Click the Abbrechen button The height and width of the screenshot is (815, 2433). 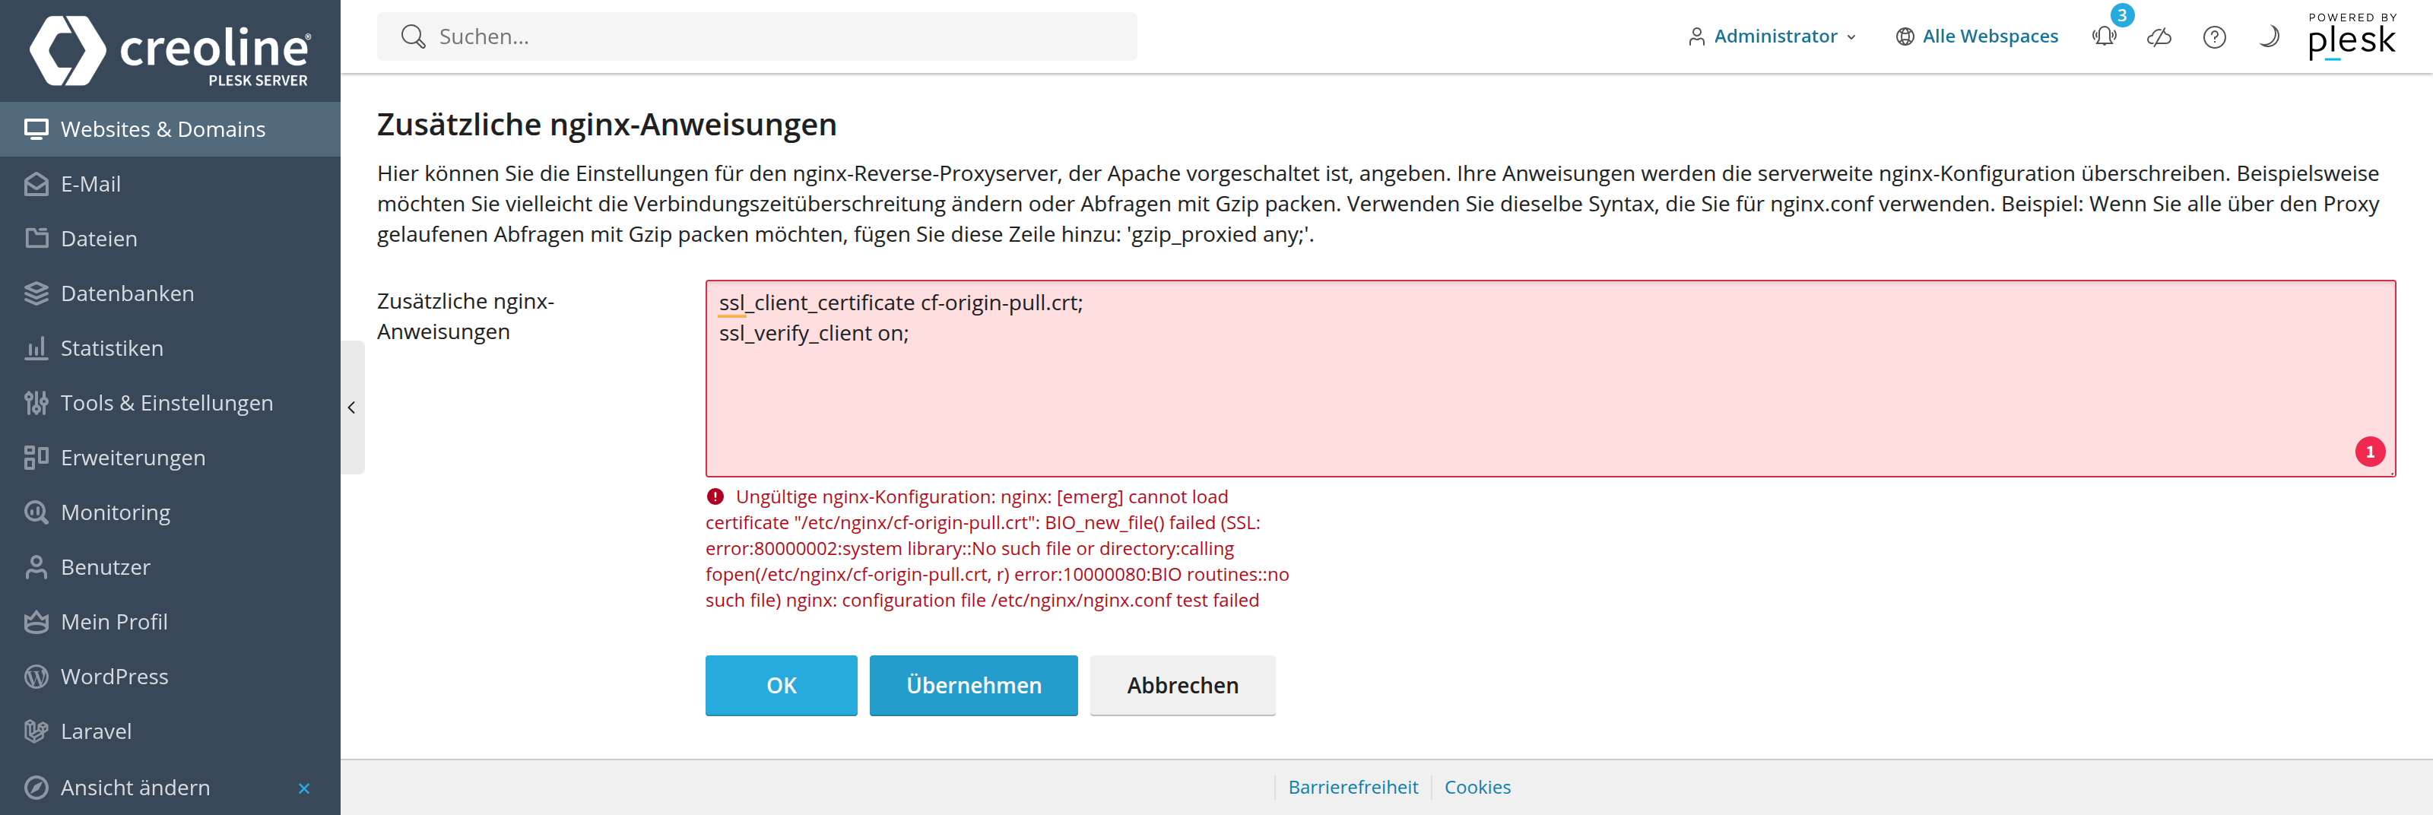tap(1182, 686)
